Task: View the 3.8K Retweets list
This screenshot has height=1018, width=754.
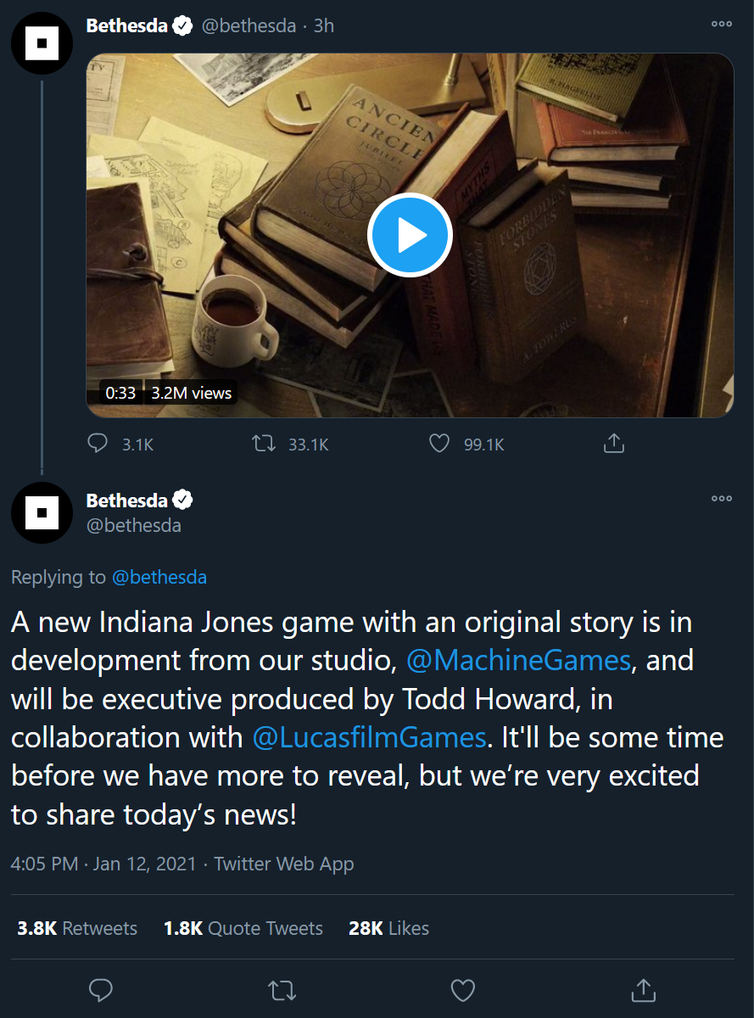Action: 77,928
